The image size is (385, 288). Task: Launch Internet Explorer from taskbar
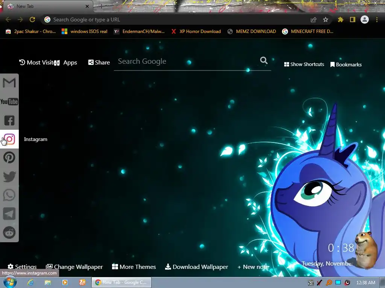tap(30, 282)
